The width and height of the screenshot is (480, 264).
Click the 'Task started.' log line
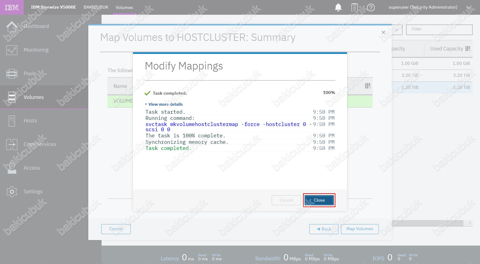(x=165, y=112)
